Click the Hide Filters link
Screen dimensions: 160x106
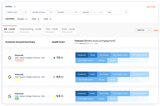point(151,7)
